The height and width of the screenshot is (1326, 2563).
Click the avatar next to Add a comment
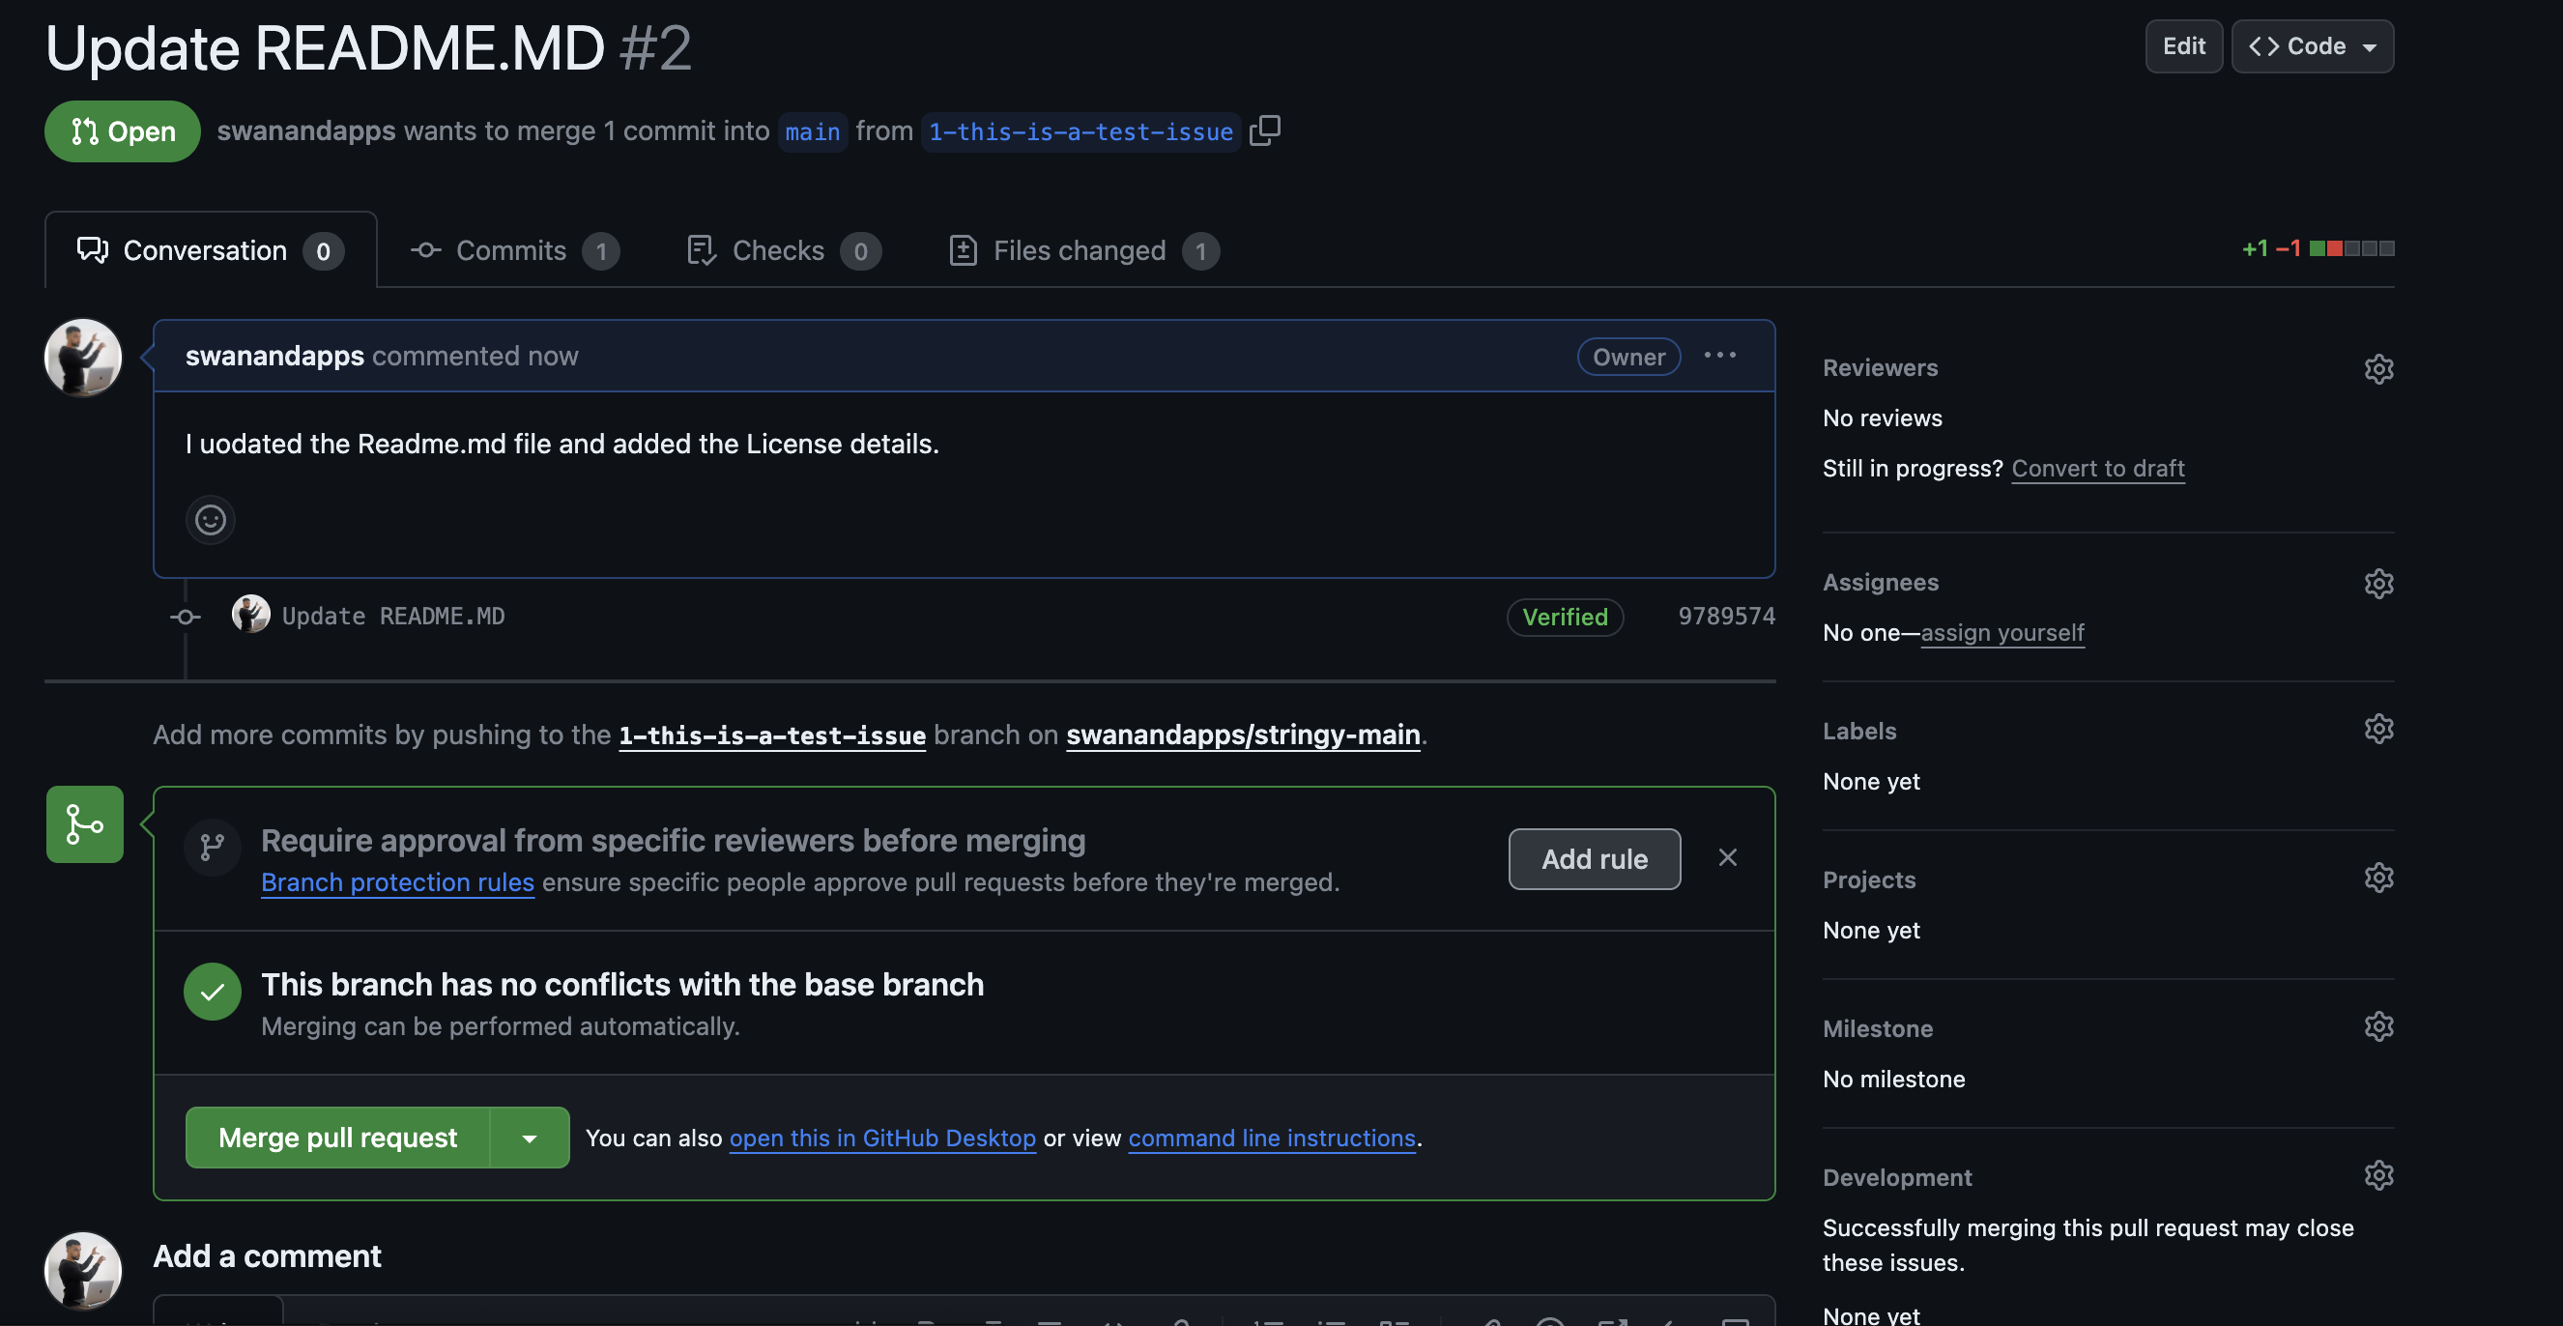coord(83,1271)
